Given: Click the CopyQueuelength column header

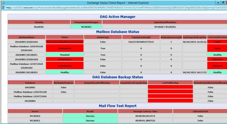Looking at the screenshot, I should [x=141, y=37].
